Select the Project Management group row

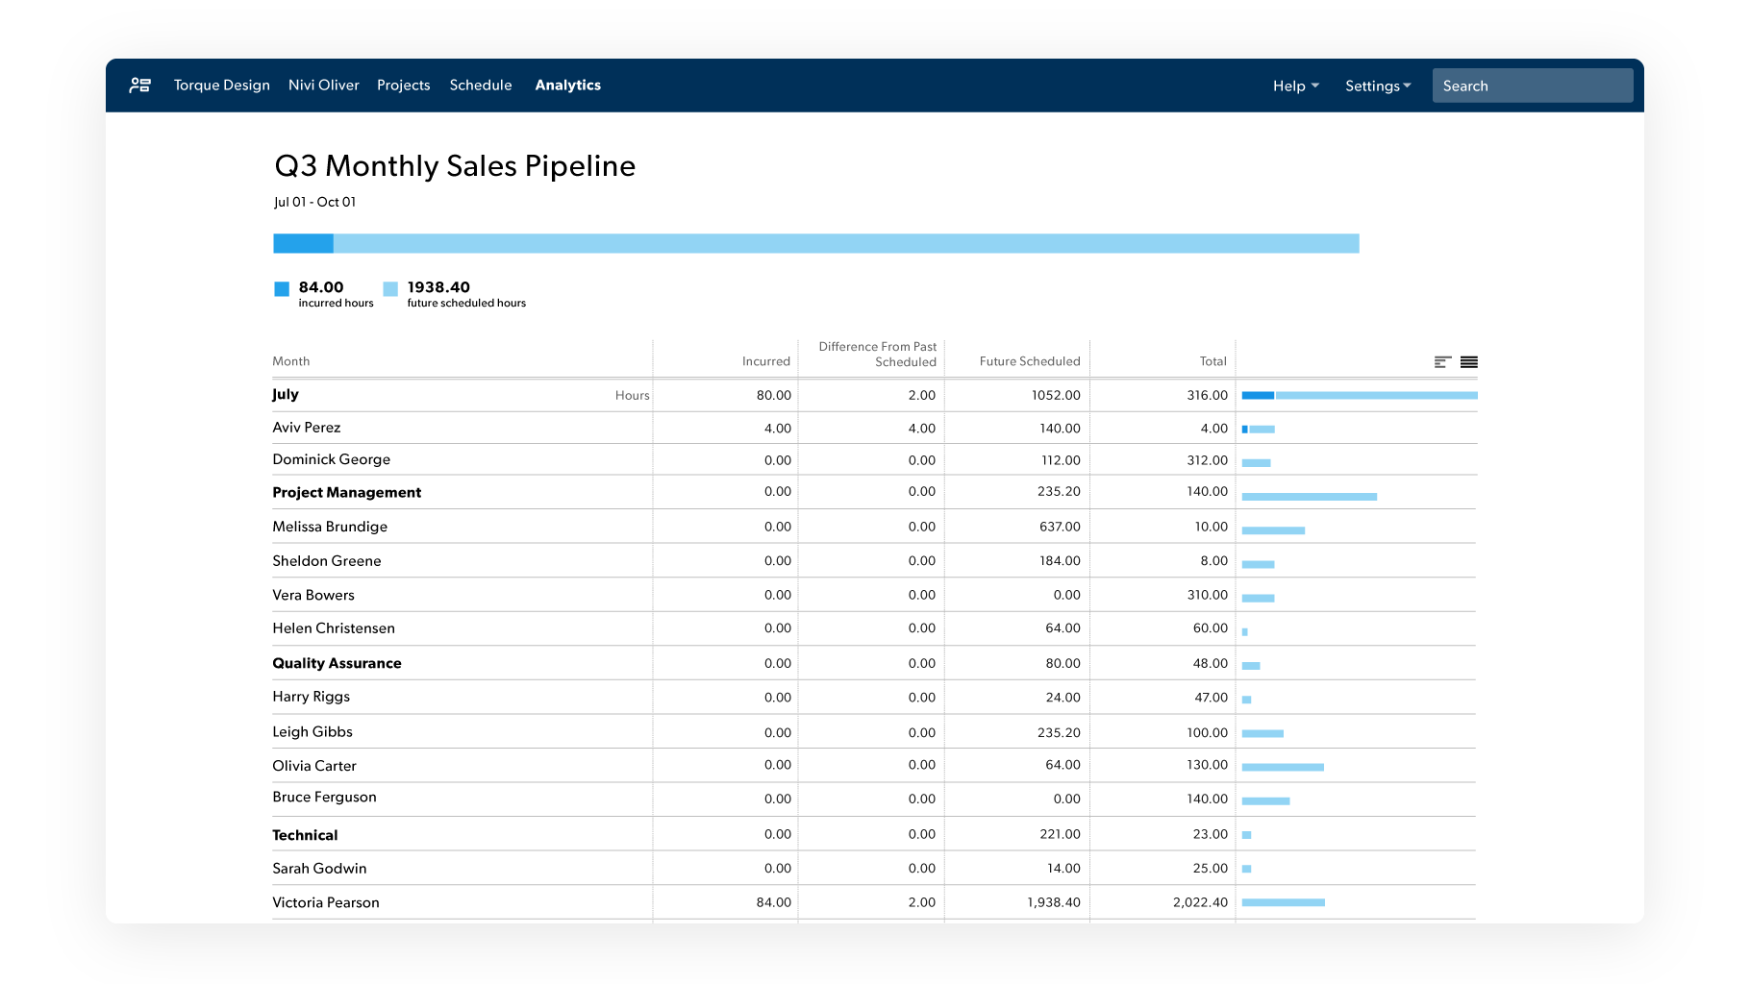(346, 492)
